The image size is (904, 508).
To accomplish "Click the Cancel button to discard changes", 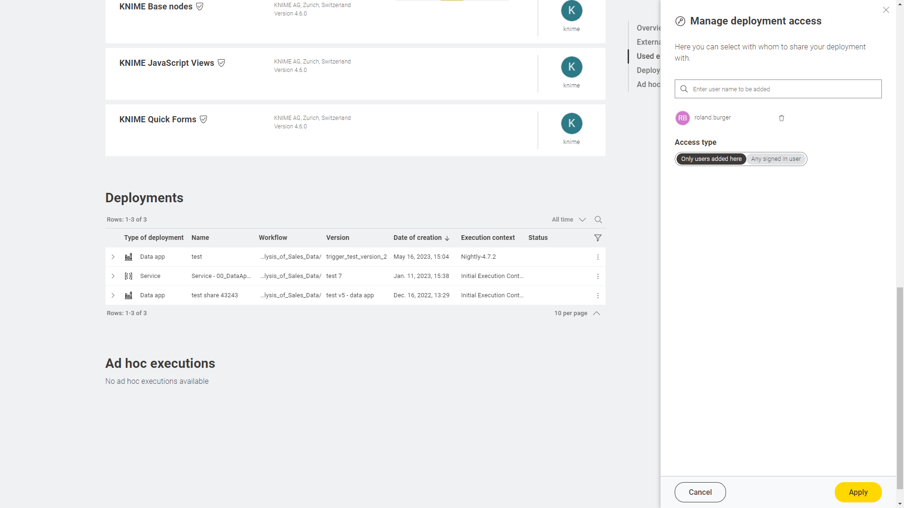I will coord(700,492).
